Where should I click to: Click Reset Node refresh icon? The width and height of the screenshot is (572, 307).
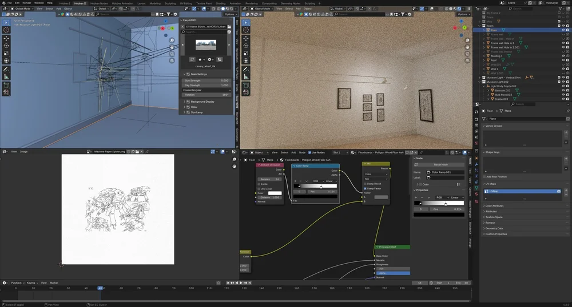(x=416, y=165)
